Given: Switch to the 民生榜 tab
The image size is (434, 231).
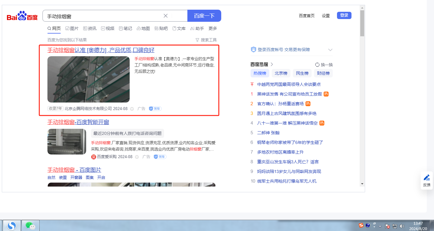Looking at the screenshot, I should (302, 73).
